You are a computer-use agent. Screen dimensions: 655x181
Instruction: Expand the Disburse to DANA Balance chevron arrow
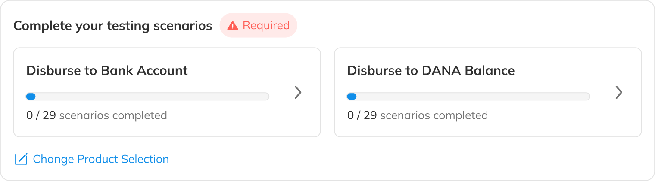click(x=619, y=92)
